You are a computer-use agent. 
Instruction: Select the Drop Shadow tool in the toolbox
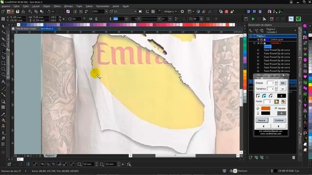pos(3,102)
